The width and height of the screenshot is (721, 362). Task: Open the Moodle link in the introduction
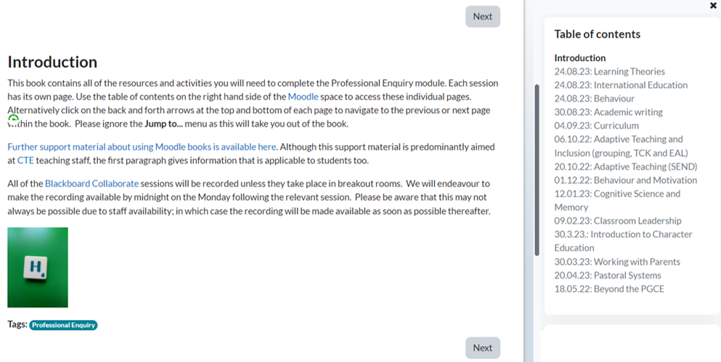point(303,96)
